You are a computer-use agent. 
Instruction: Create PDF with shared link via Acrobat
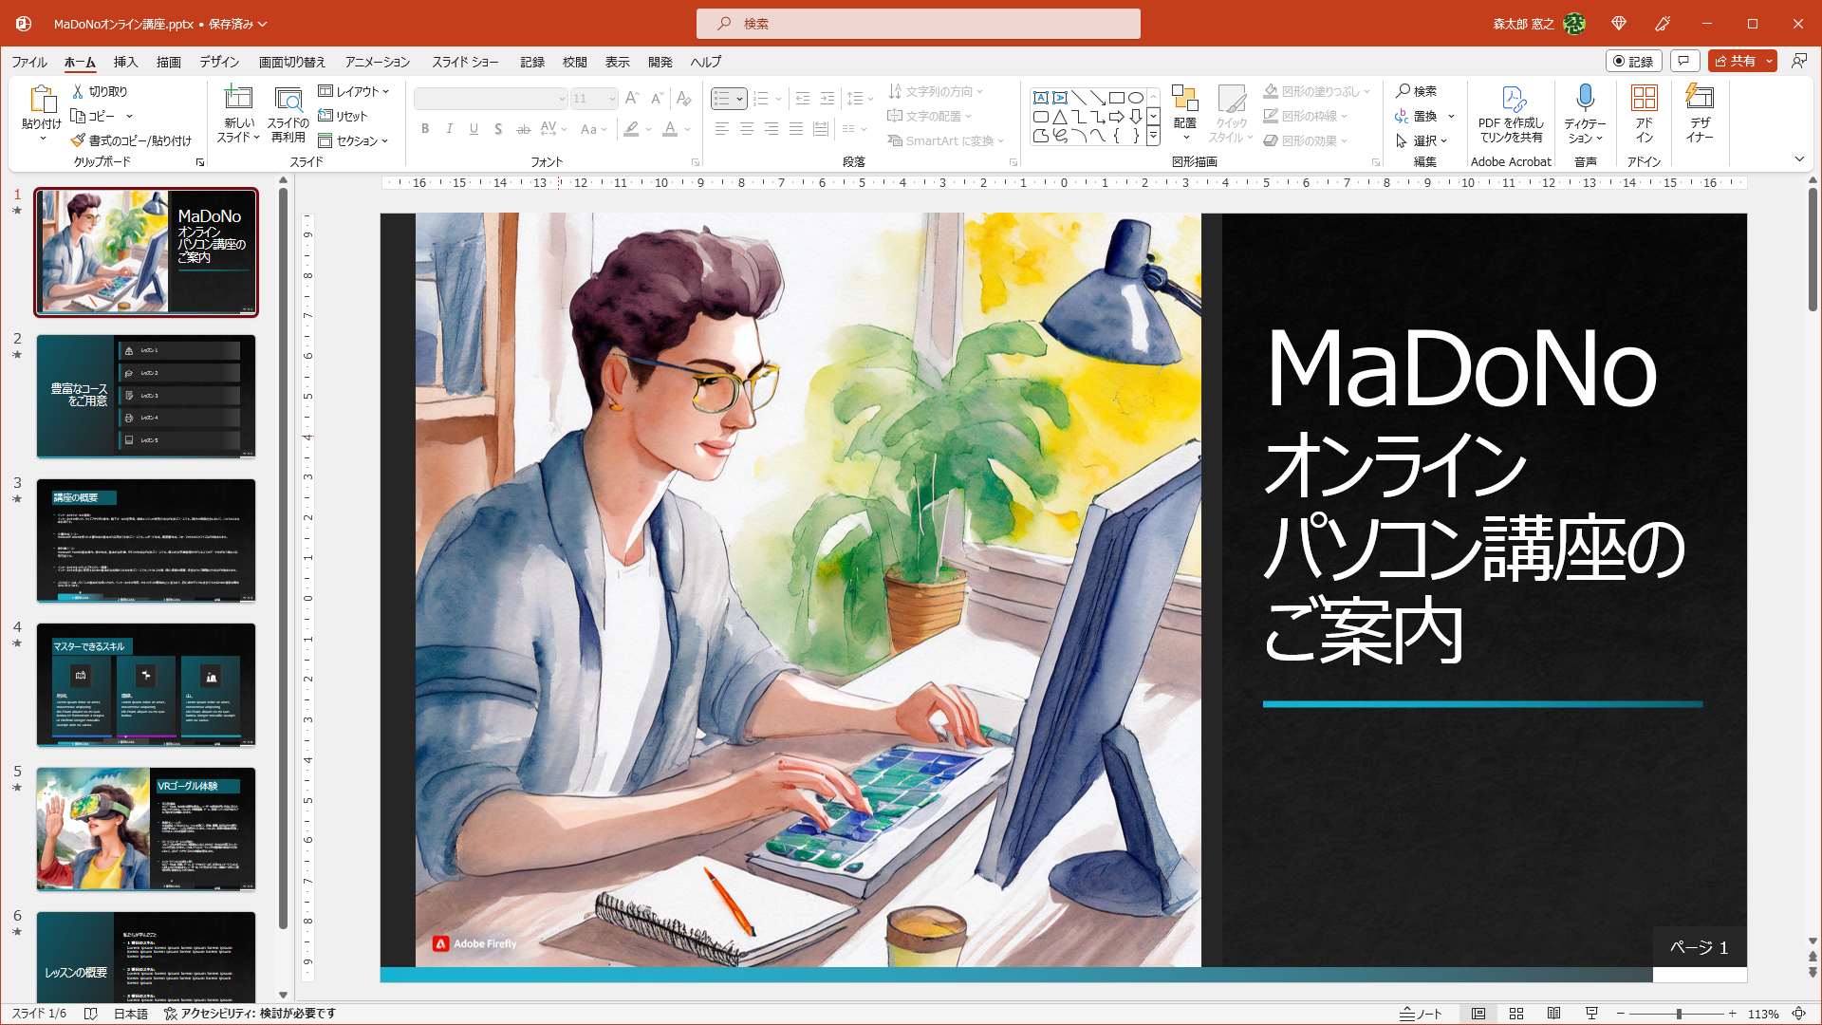(1510, 111)
